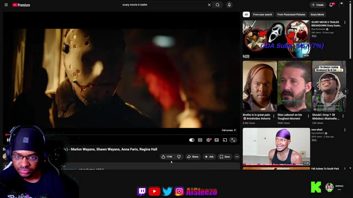
Task: Click the 8.8M views text
Action: pyautogui.click(x=249, y=123)
